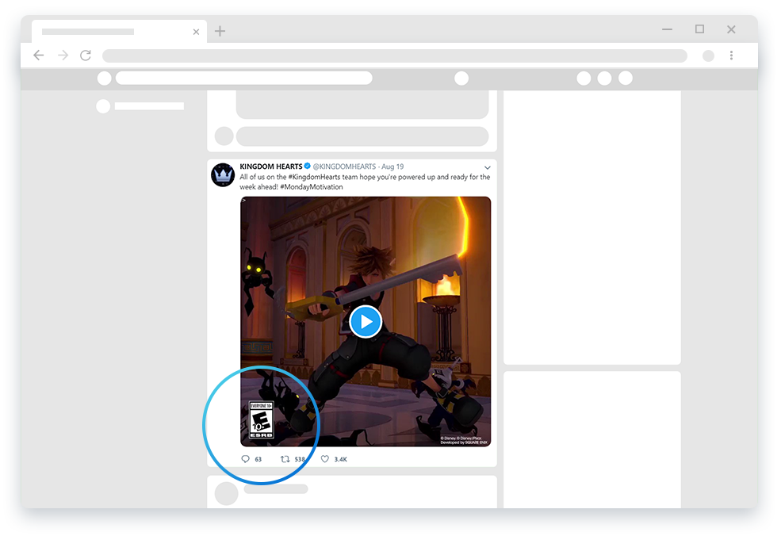Click the browser back arrow
Screen dimensions: 781x536
tap(38, 56)
